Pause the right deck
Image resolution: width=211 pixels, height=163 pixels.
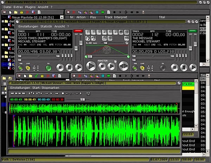(184, 67)
